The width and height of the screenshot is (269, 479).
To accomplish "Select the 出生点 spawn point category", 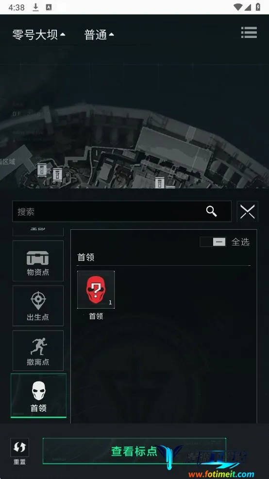I will tap(38, 306).
